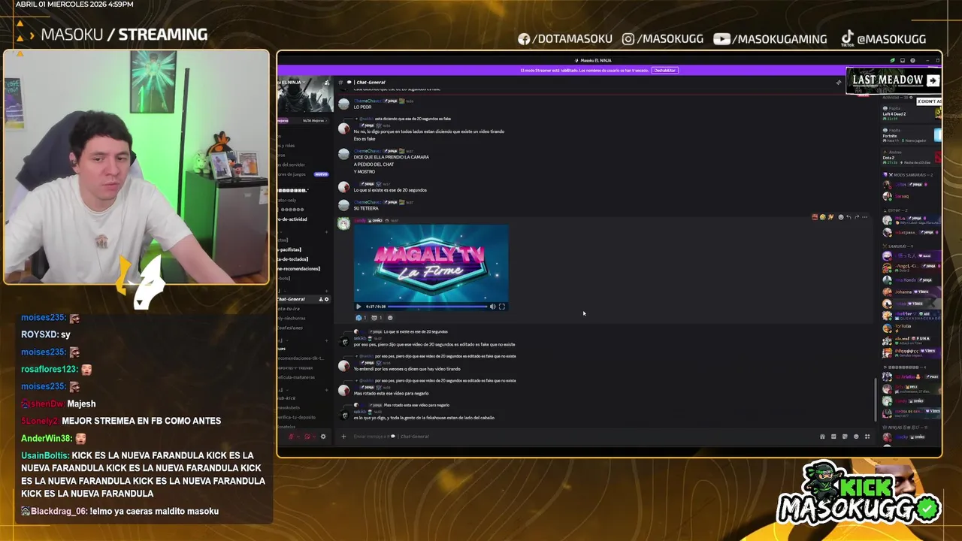Toggle microphone mute in user panel

[x=292, y=437]
